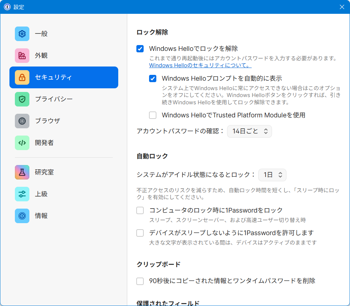Check the 90秒後にコピーされた情報 clipboard checkbox
Screen dimensions: 350x306
[x=140, y=281]
